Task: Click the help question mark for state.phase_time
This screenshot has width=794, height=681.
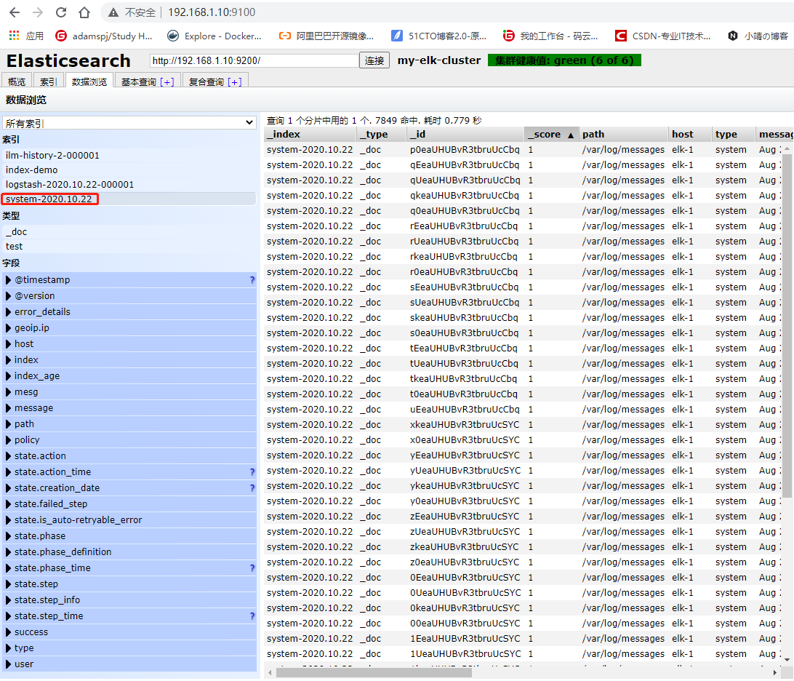Action: click(252, 568)
